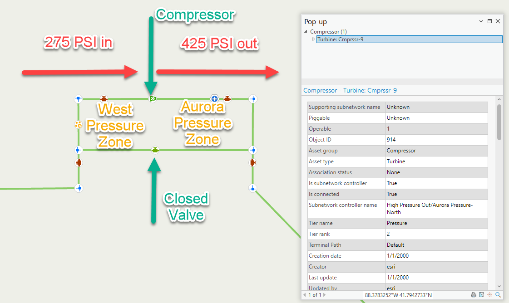
Task: Click the blue plus hexagon device symbol
Action: click(214, 98)
